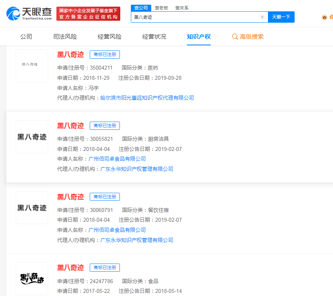The image size is (333, 296).
Task: Open the 公司 results tab
Action: point(26,37)
